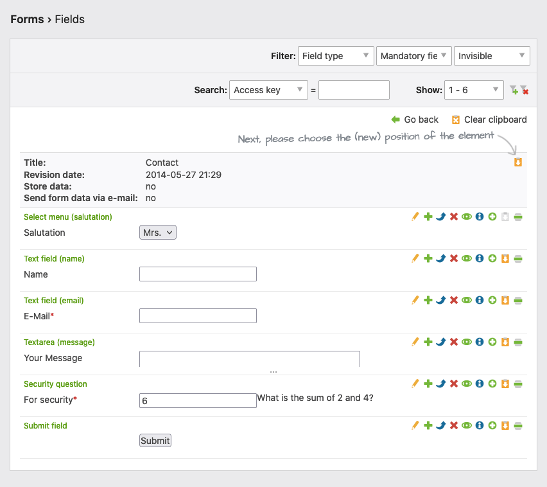The width and height of the screenshot is (547, 487).
Task: Open the Mandatory field filter dropdown
Action: pos(414,56)
